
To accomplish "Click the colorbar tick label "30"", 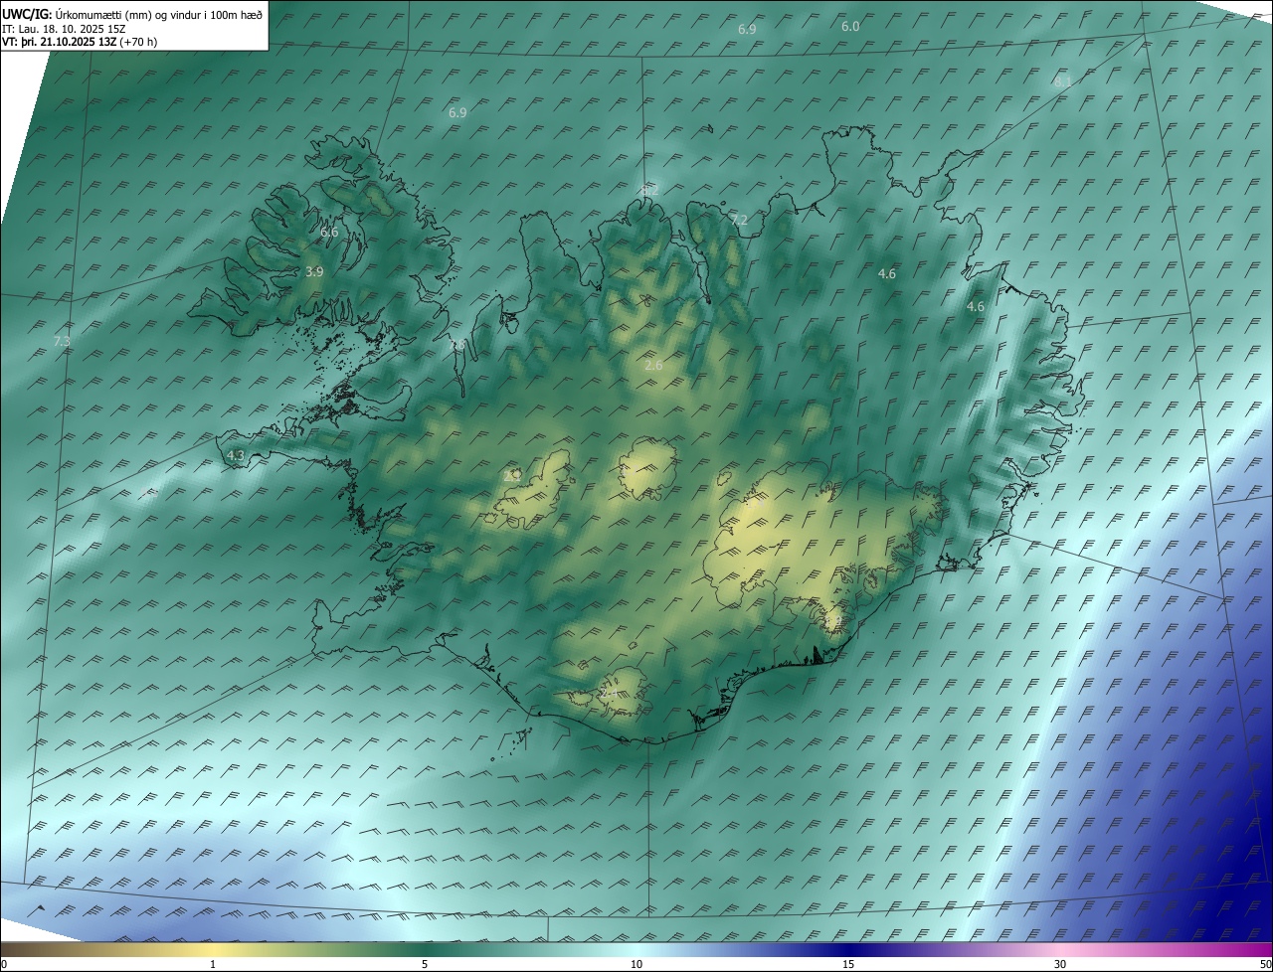I will (1060, 964).
